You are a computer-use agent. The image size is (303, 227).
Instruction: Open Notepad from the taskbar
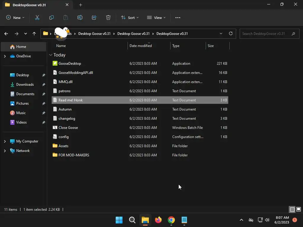[184, 220]
